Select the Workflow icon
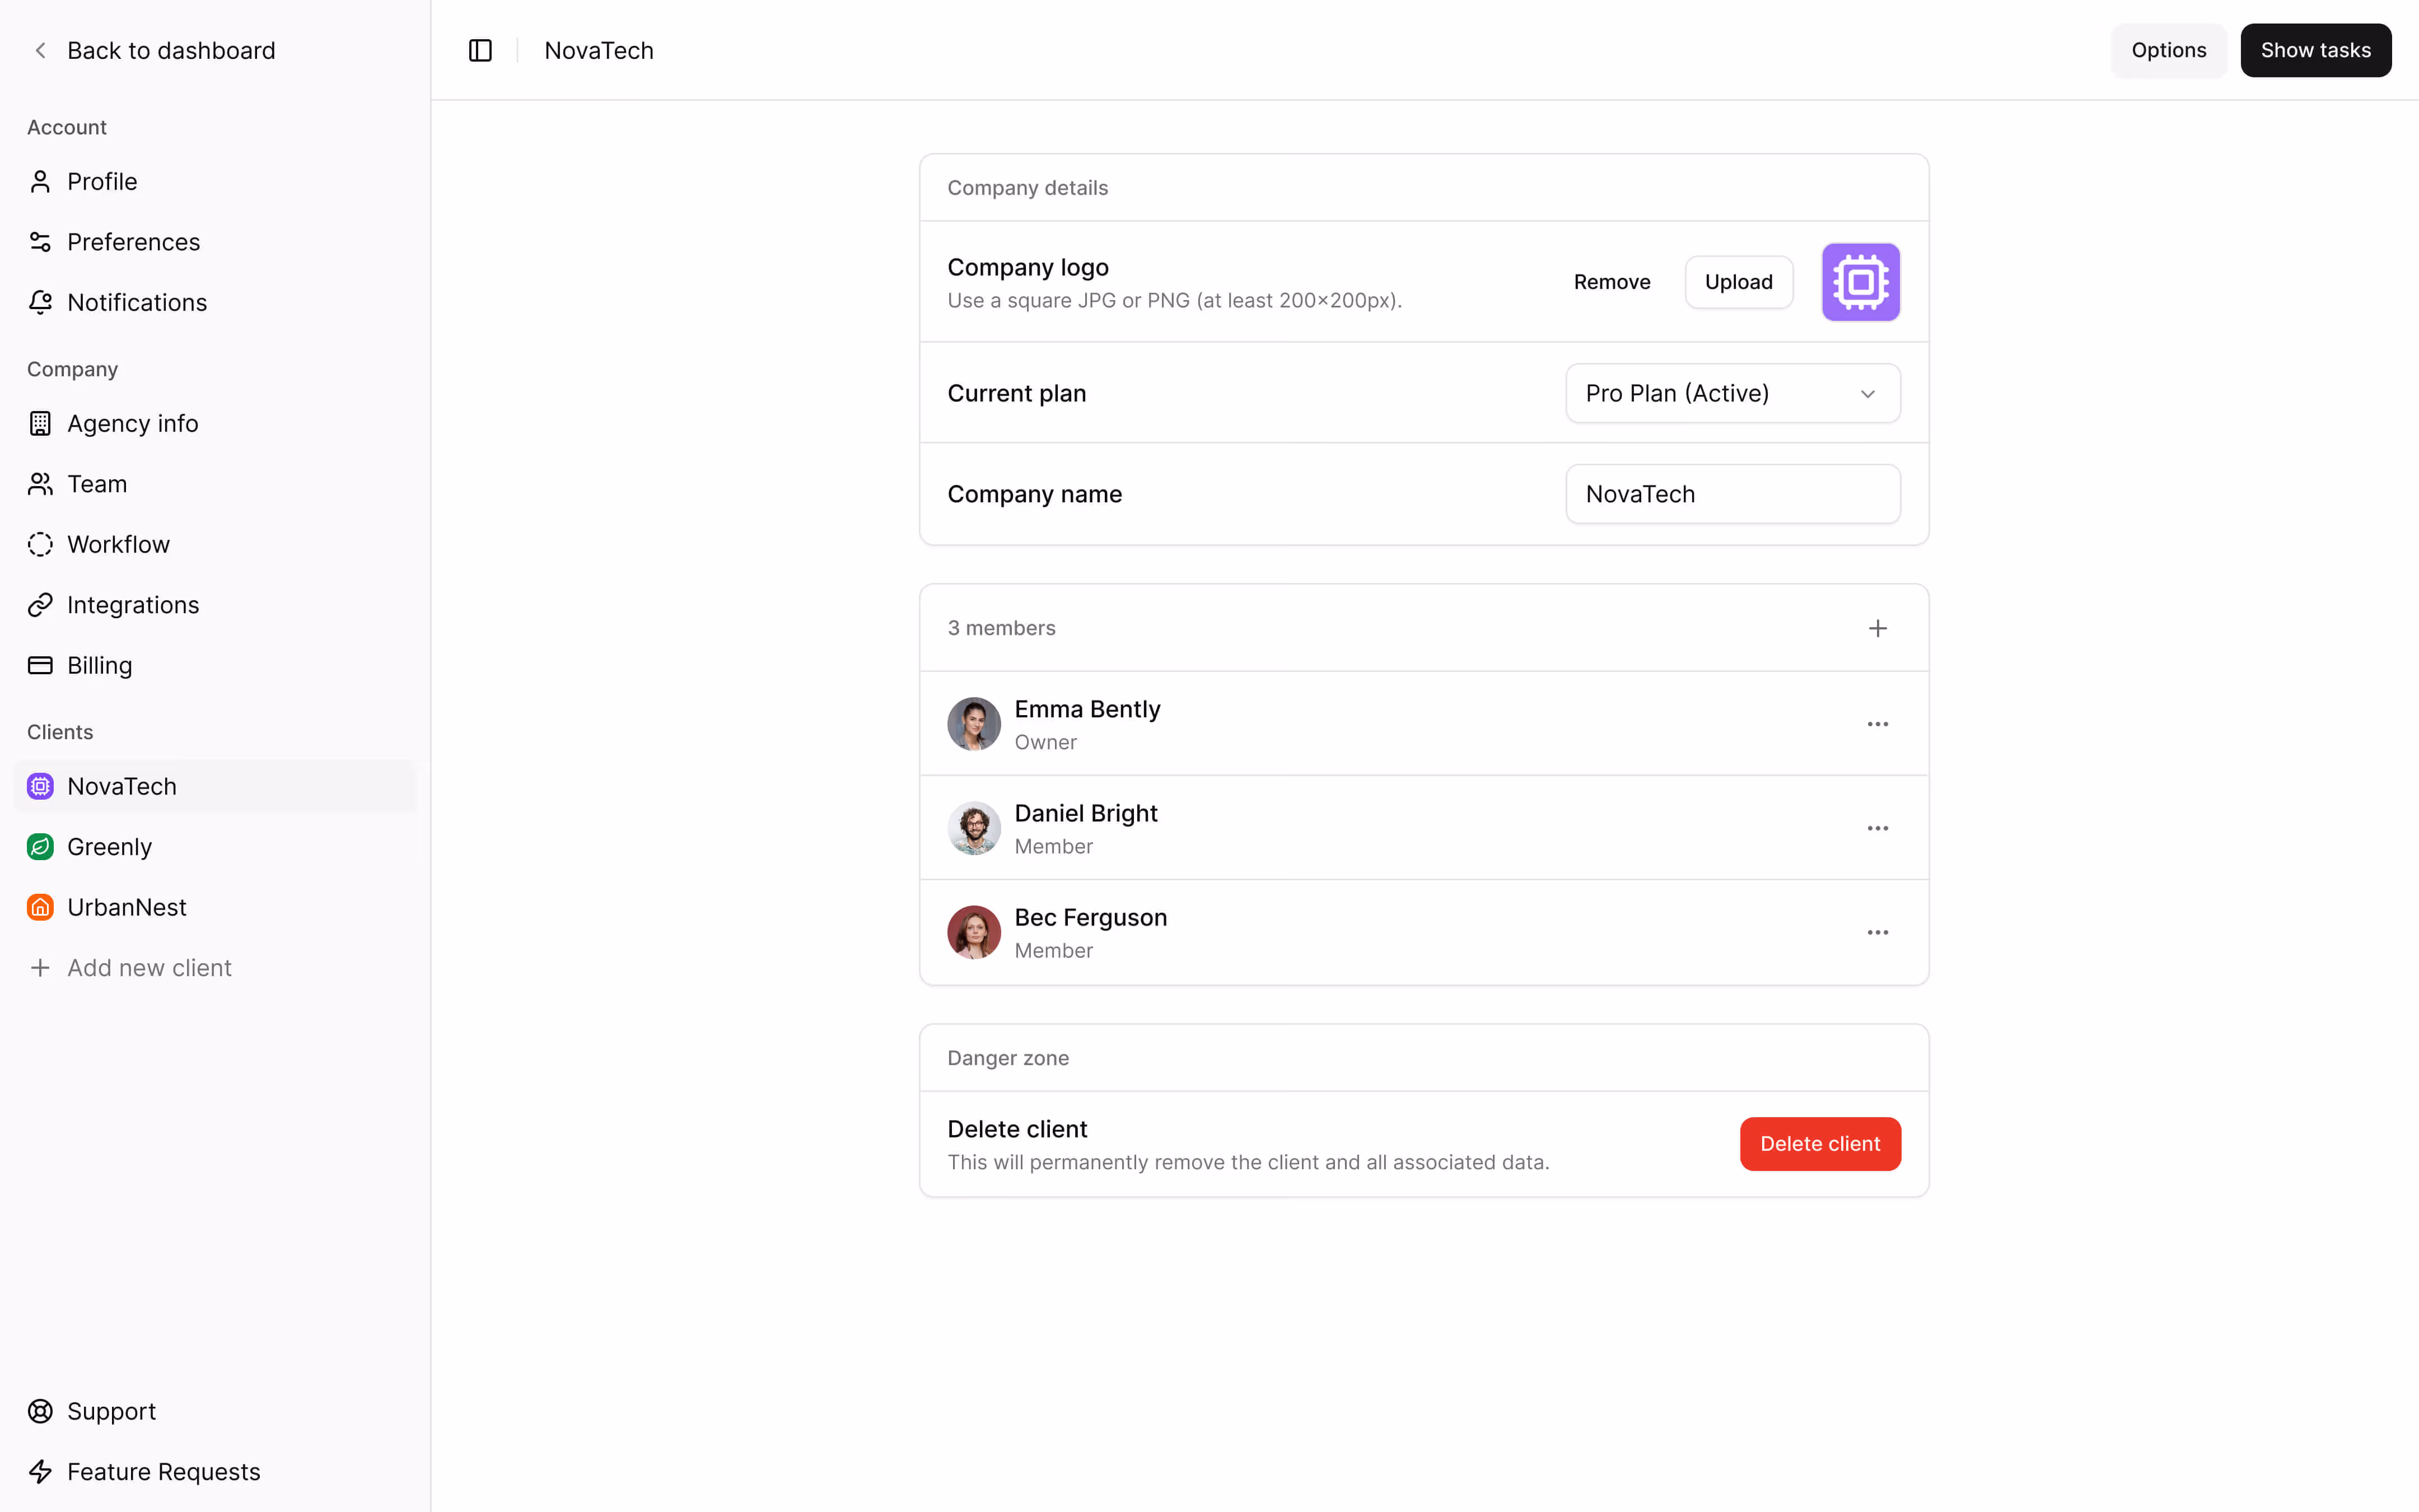 point(40,544)
